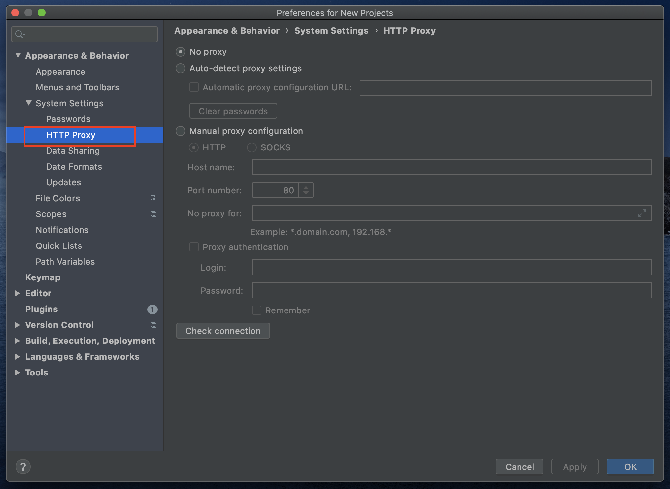Screen dimensions: 670x489
Task: Open the settings search field magnifier
Action: (20, 34)
